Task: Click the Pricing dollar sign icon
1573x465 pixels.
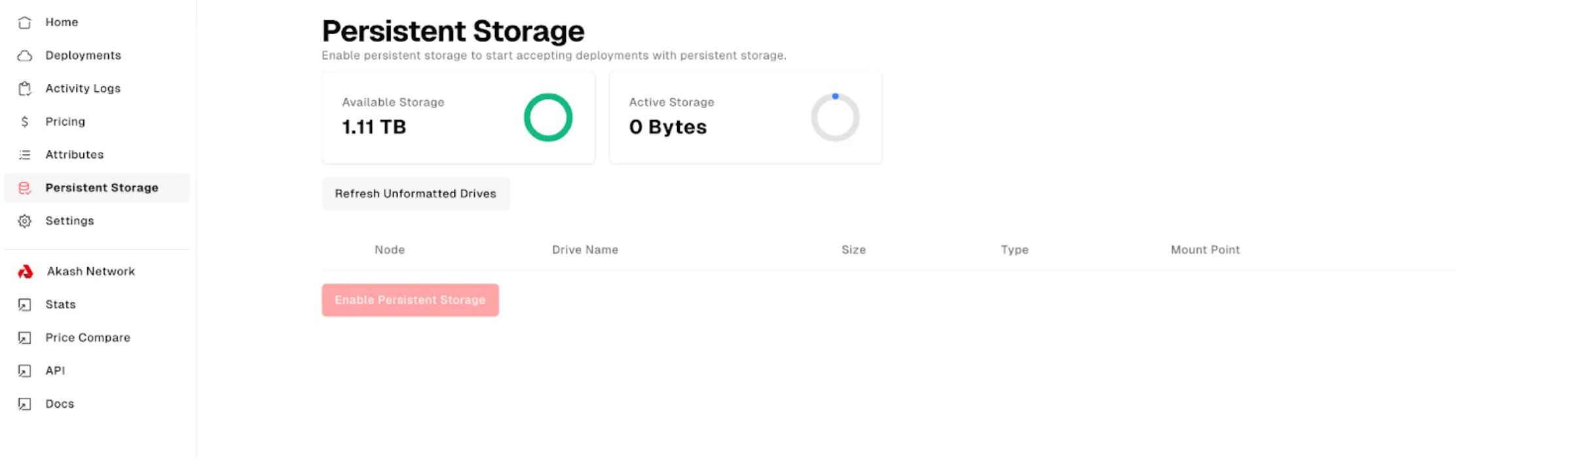Action: pos(25,122)
